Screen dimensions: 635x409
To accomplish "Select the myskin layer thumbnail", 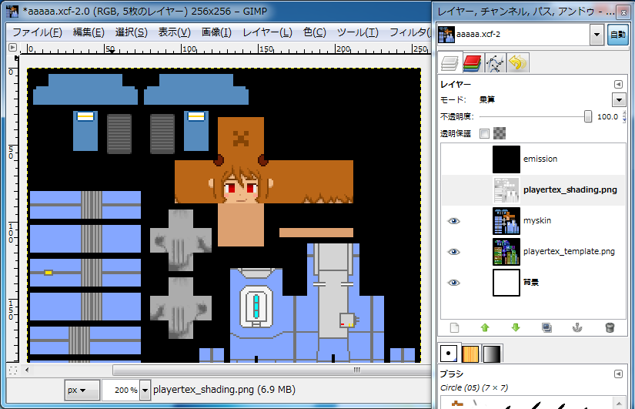I will click(x=506, y=221).
